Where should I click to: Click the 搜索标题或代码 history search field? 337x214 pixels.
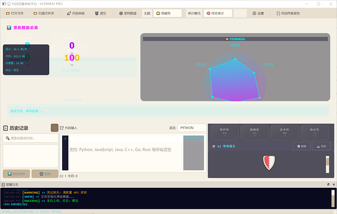click(30, 138)
